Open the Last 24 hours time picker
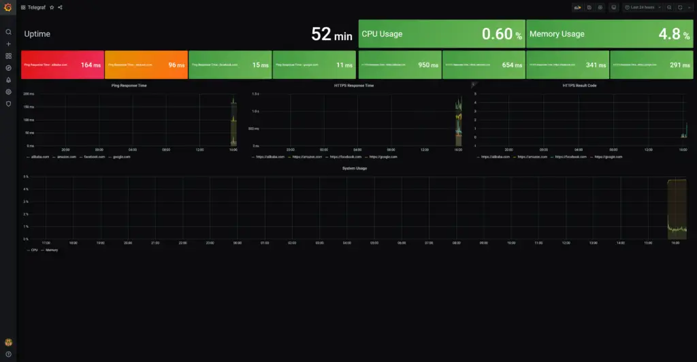The image size is (697, 362). [642, 7]
